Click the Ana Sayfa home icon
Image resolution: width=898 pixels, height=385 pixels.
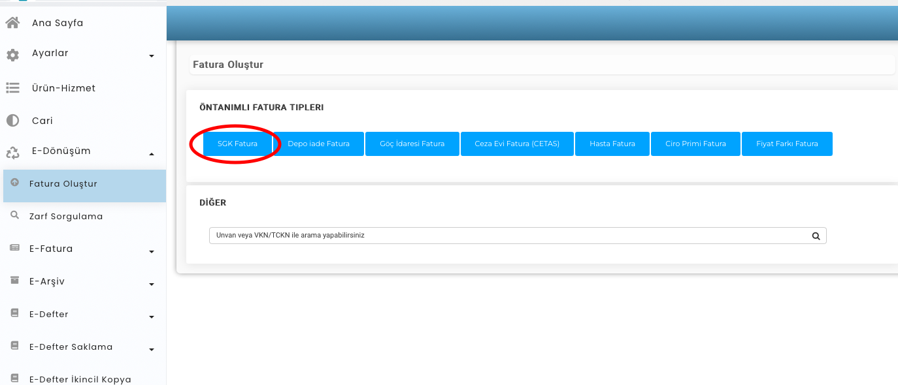12,23
